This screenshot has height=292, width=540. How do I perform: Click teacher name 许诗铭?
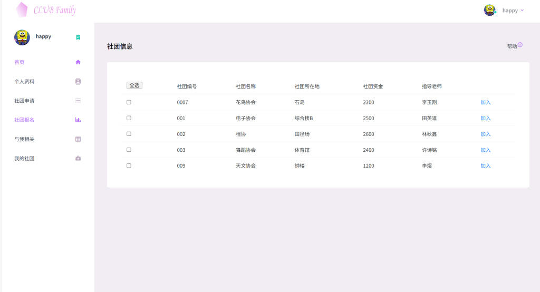pos(429,150)
